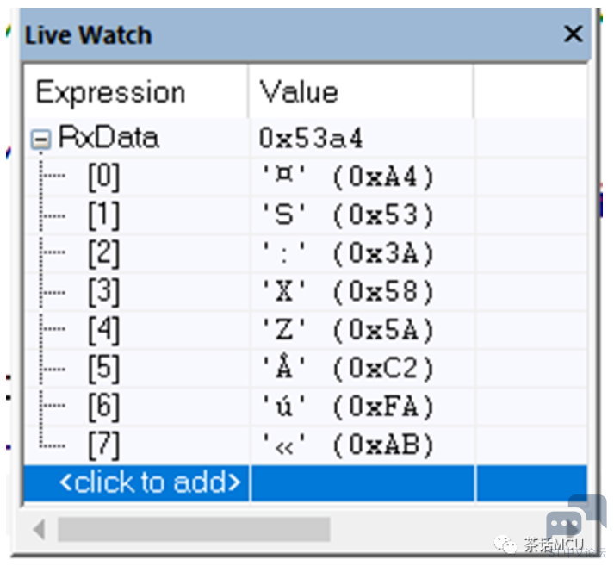Close the Live Watch panel
The image size is (614, 566).
point(574,34)
